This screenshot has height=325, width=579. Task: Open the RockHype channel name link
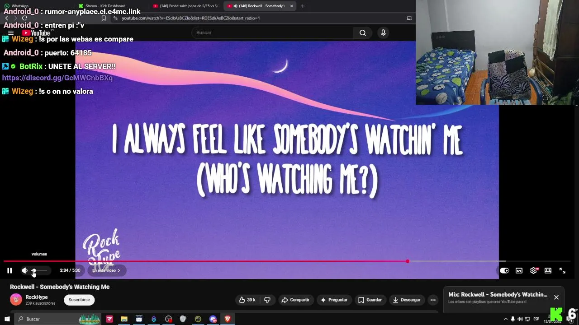coord(37,297)
